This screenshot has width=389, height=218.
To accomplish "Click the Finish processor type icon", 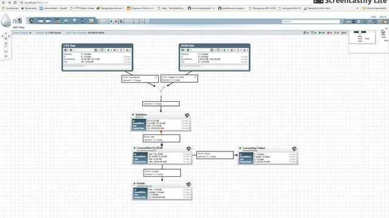I will (188, 184).
